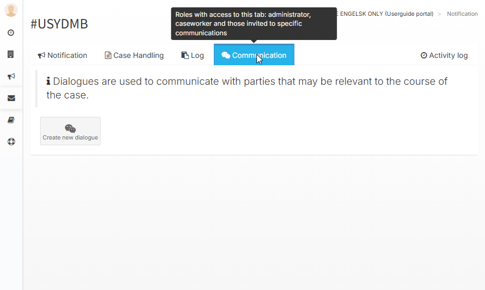Click the info icon beside Dialogues text
Screen dimensions: 485x290
click(x=48, y=82)
